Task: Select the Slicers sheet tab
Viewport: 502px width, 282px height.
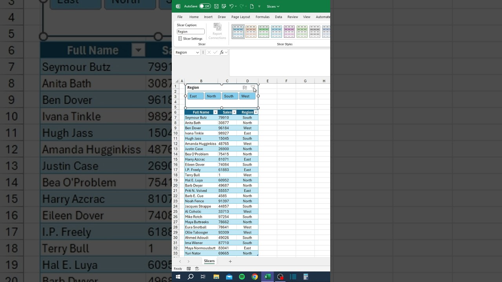Action: click(x=209, y=261)
